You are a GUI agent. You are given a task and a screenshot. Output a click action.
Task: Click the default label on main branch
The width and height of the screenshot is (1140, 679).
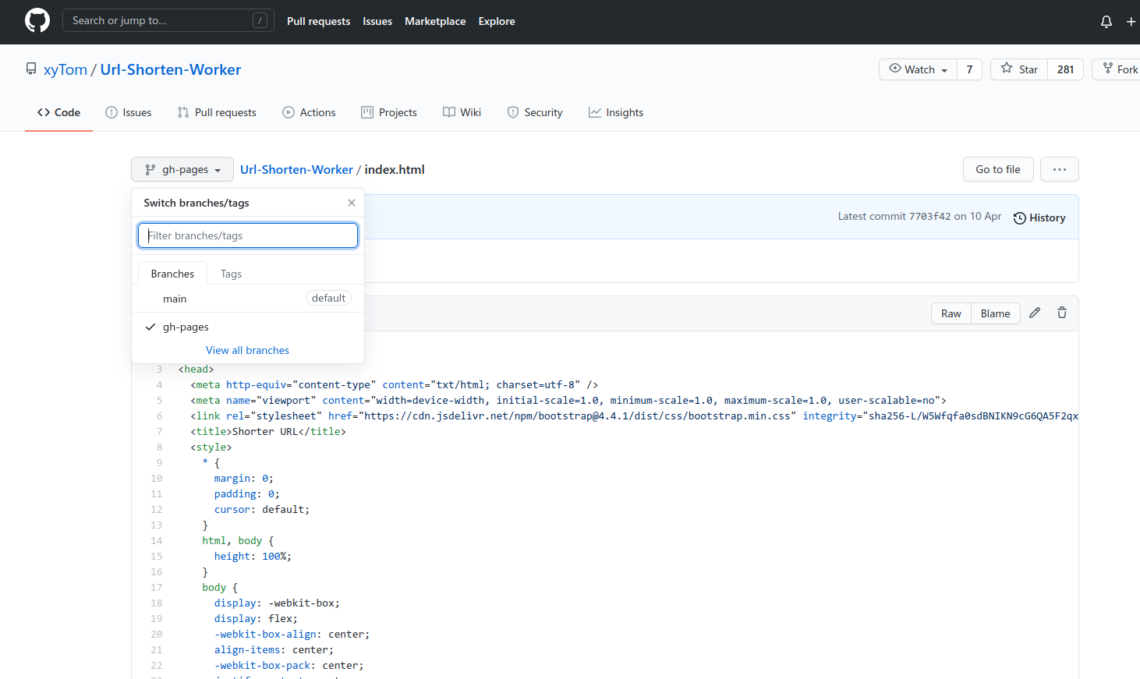coord(328,298)
